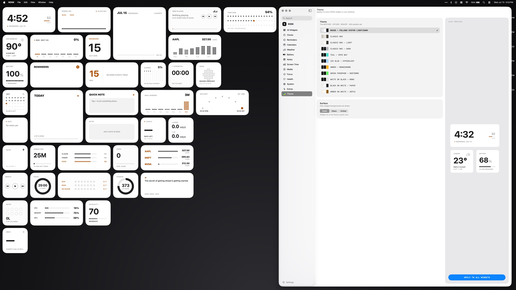The height and width of the screenshot is (290, 516).
Task: Click Add A Note In ROOK
Action: click(x=112, y=132)
